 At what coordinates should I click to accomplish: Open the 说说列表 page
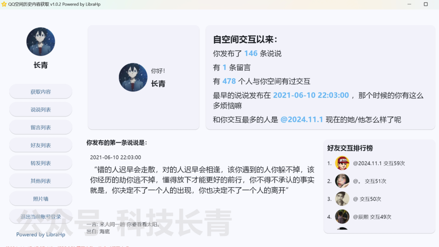point(41,110)
